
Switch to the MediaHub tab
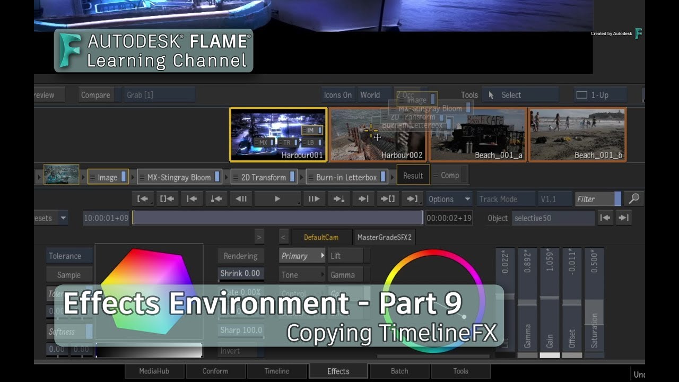154,371
